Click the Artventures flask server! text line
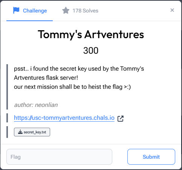Viewport: 182px width, 170px height. pos(46,78)
